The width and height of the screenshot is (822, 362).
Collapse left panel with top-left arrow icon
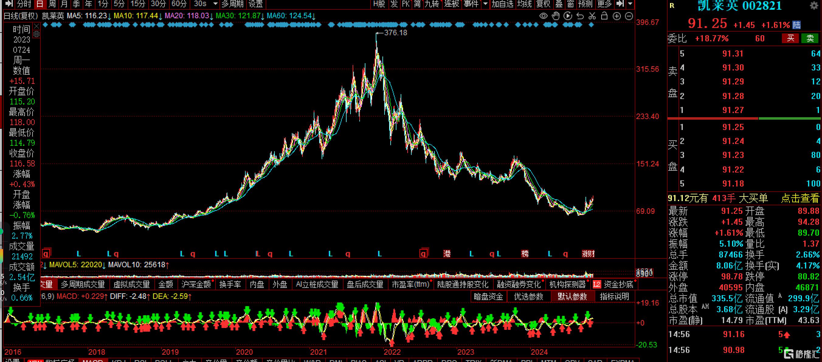click(9, 4)
